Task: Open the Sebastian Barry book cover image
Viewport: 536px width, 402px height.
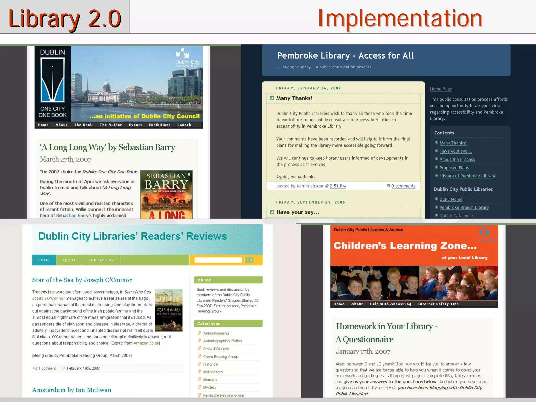Action: pyautogui.click(x=166, y=194)
